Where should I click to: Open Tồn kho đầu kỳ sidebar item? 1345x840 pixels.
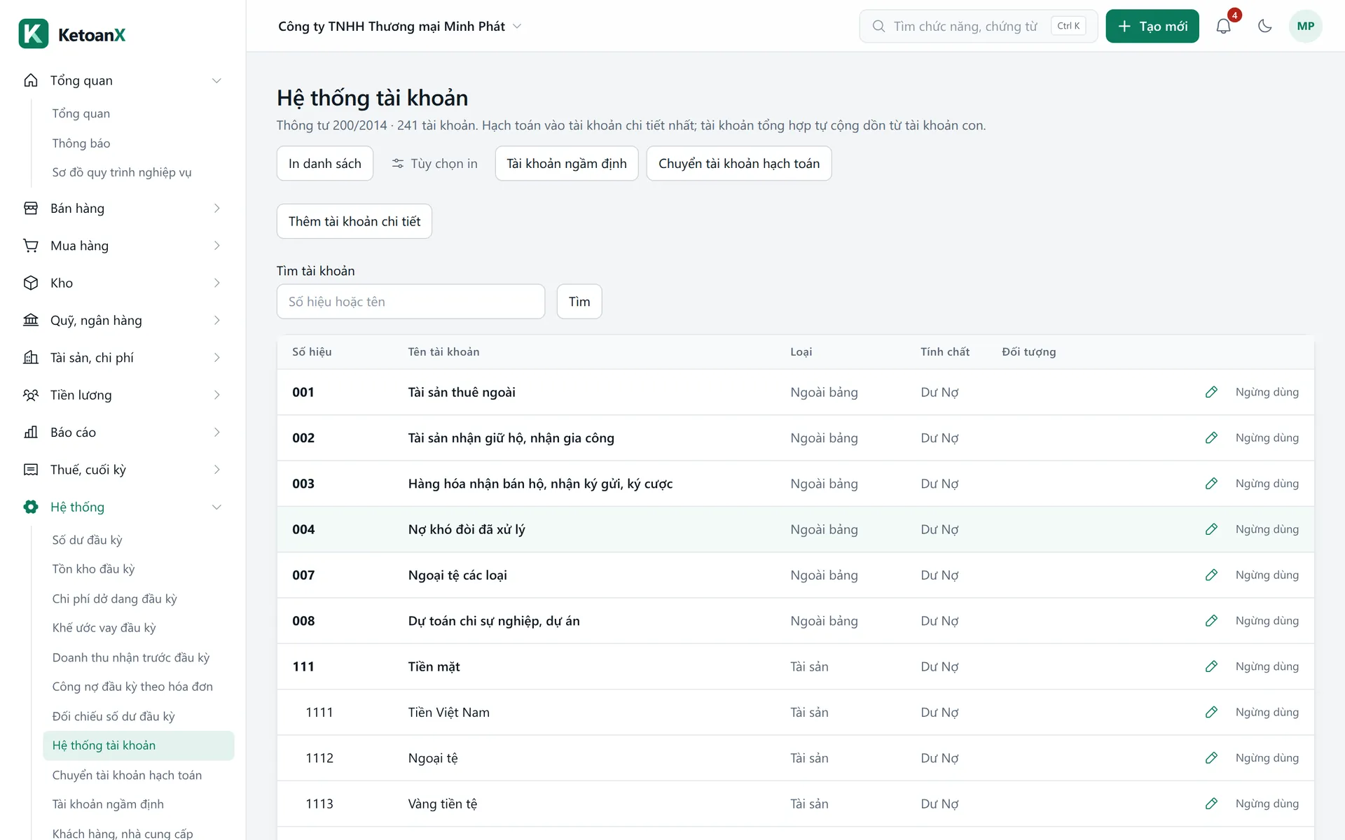click(x=93, y=569)
